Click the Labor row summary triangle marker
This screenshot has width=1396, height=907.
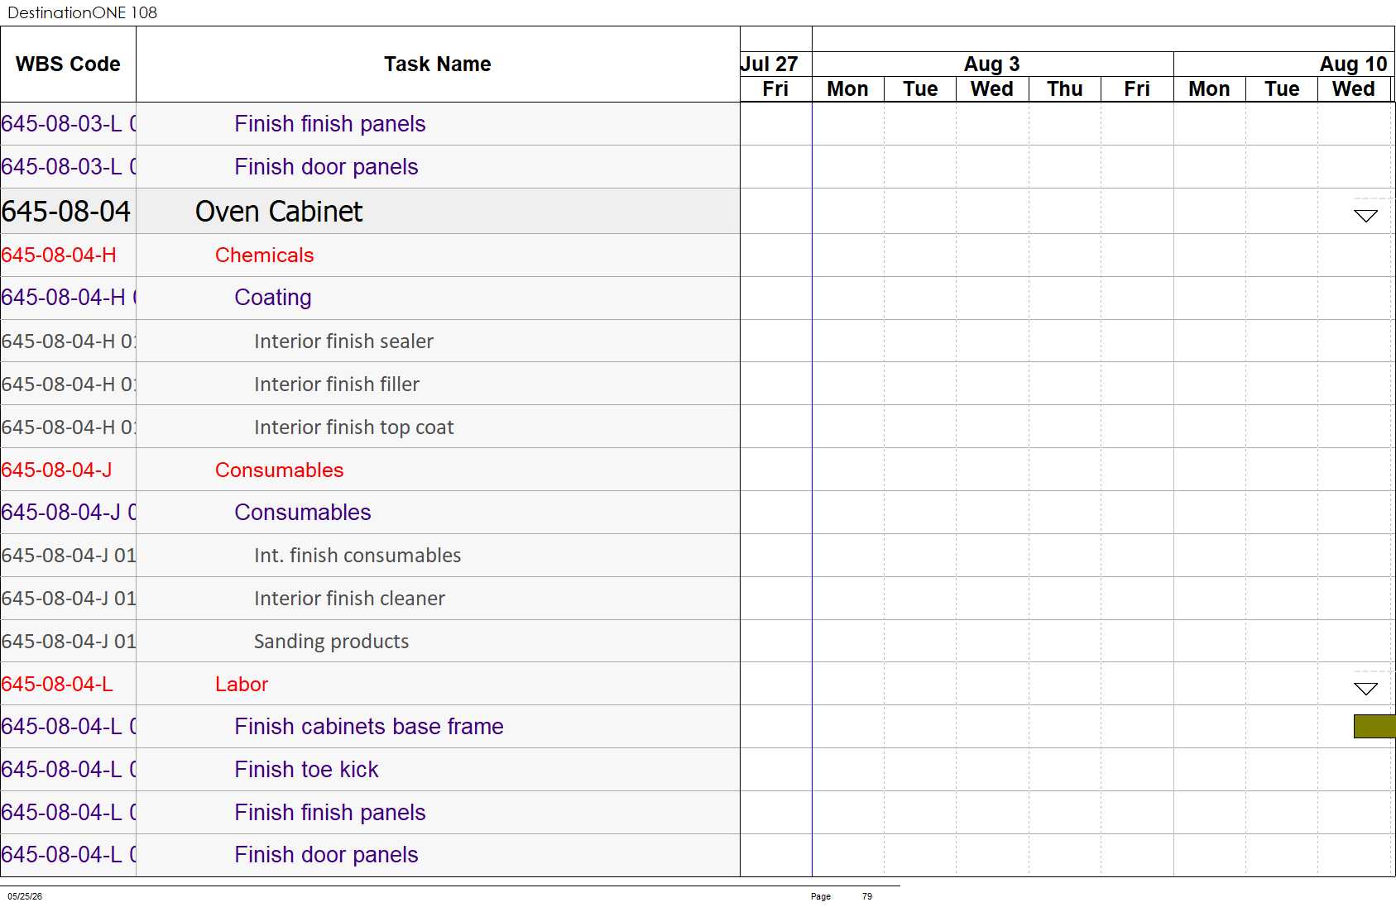(1365, 689)
